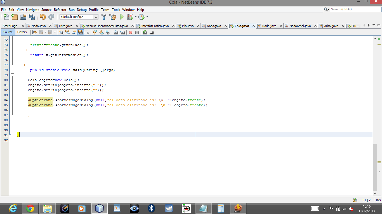Viewport: 382px width, 214px height.
Task: Show the opened documents list arrow
Action: click(x=374, y=25)
